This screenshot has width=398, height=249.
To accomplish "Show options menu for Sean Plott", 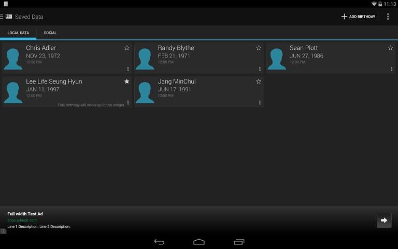I will click(391, 69).
